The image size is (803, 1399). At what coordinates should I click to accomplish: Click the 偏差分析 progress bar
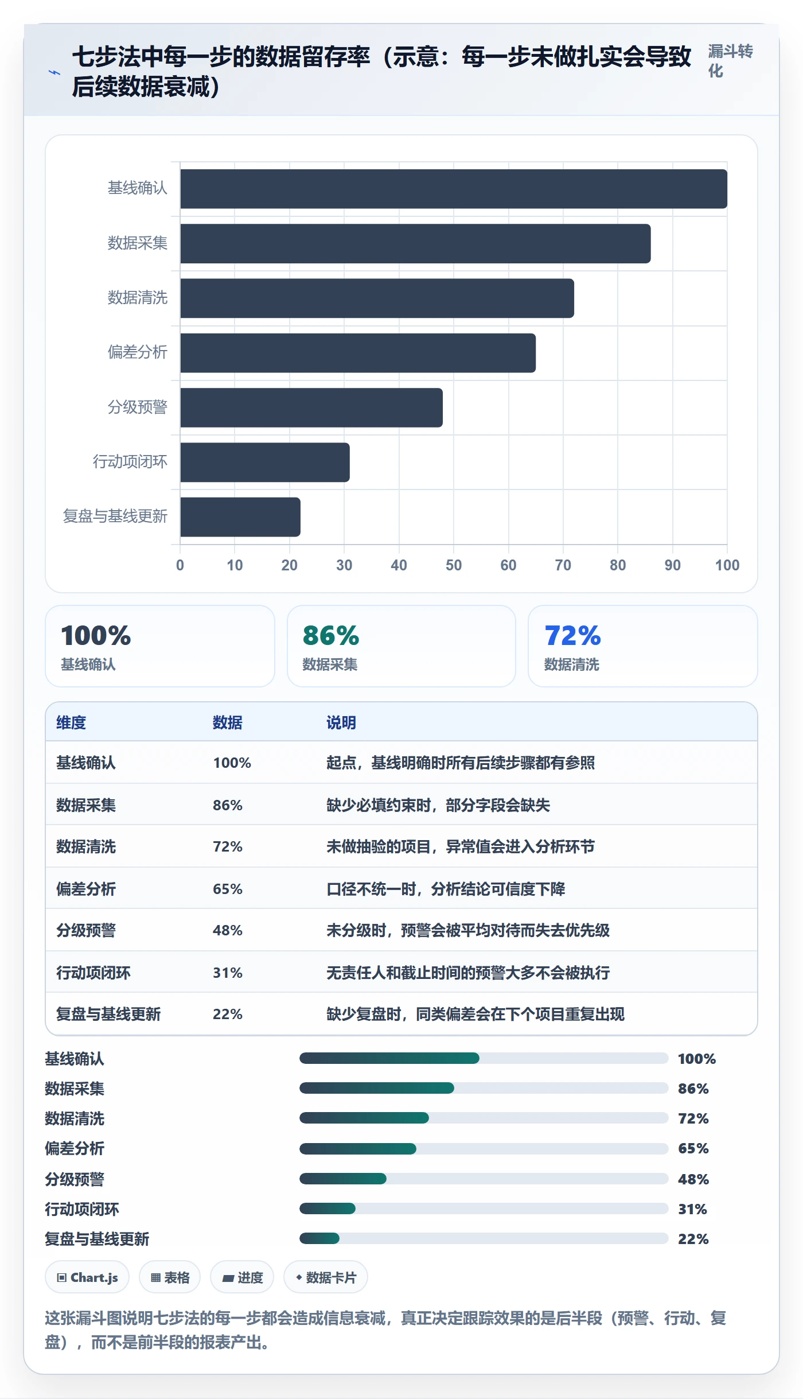(x=484, y=1149)
